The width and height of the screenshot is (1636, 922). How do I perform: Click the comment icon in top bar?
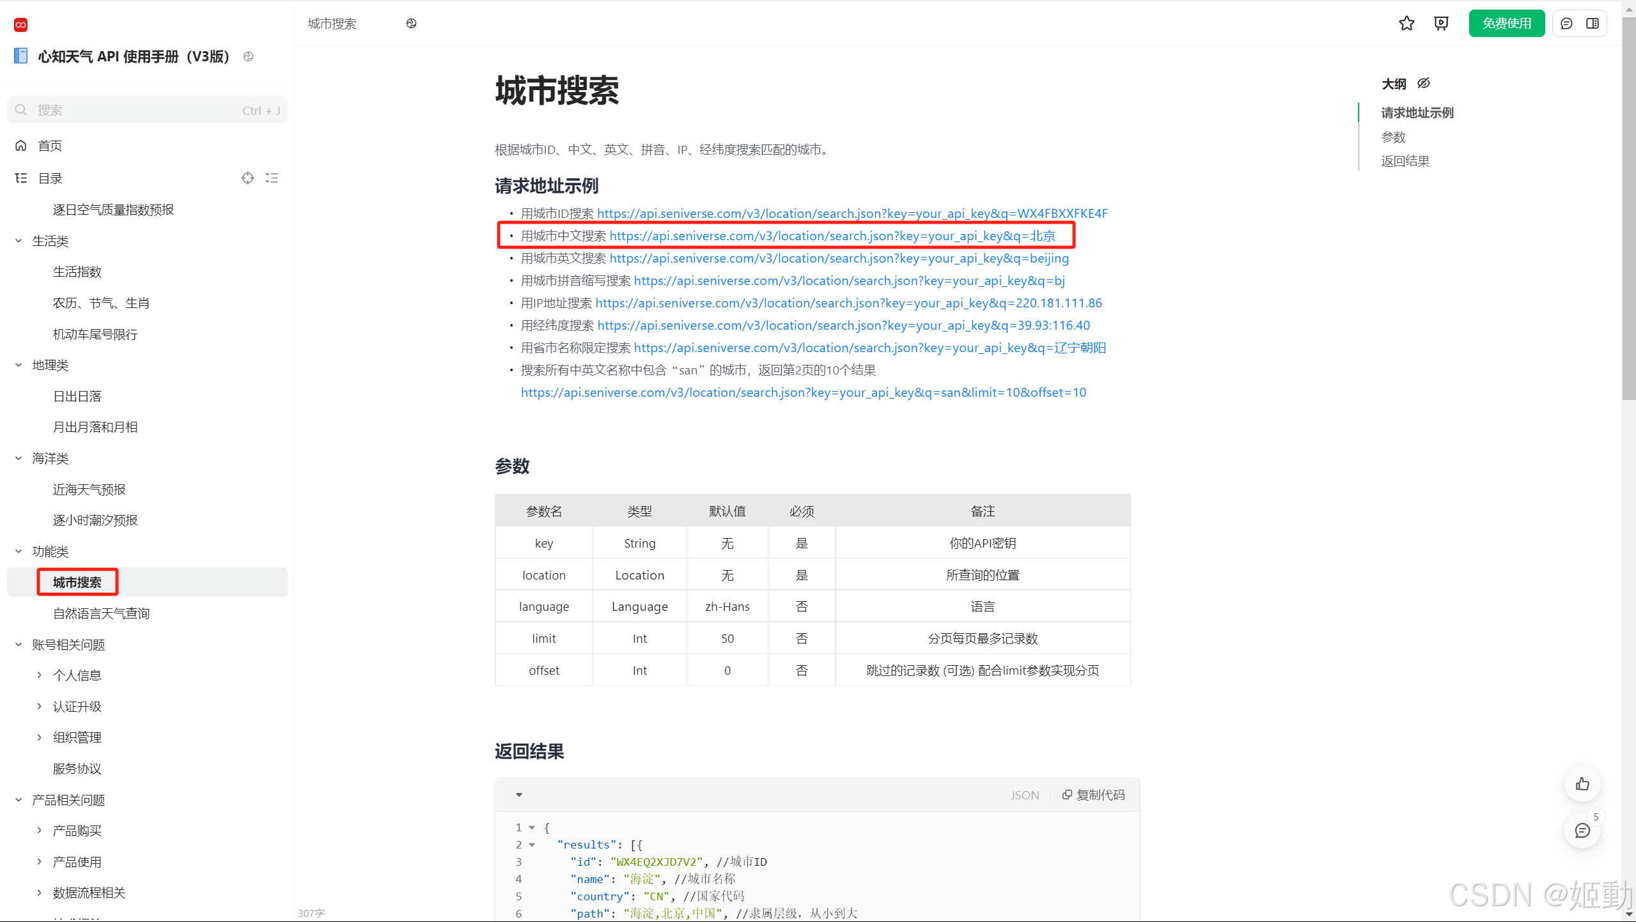pos(1566,24)
